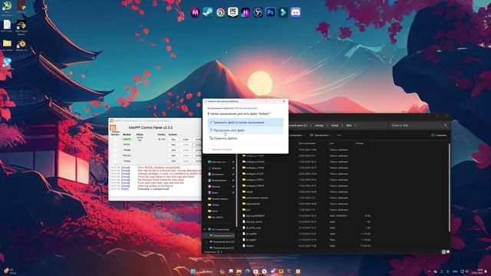This screenshot has width=491, height=276.
Task: Open OBS Studio from the top dock
Action: (258, 12)
